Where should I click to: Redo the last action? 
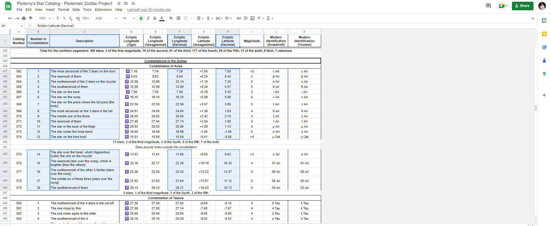tap(17, 18)
